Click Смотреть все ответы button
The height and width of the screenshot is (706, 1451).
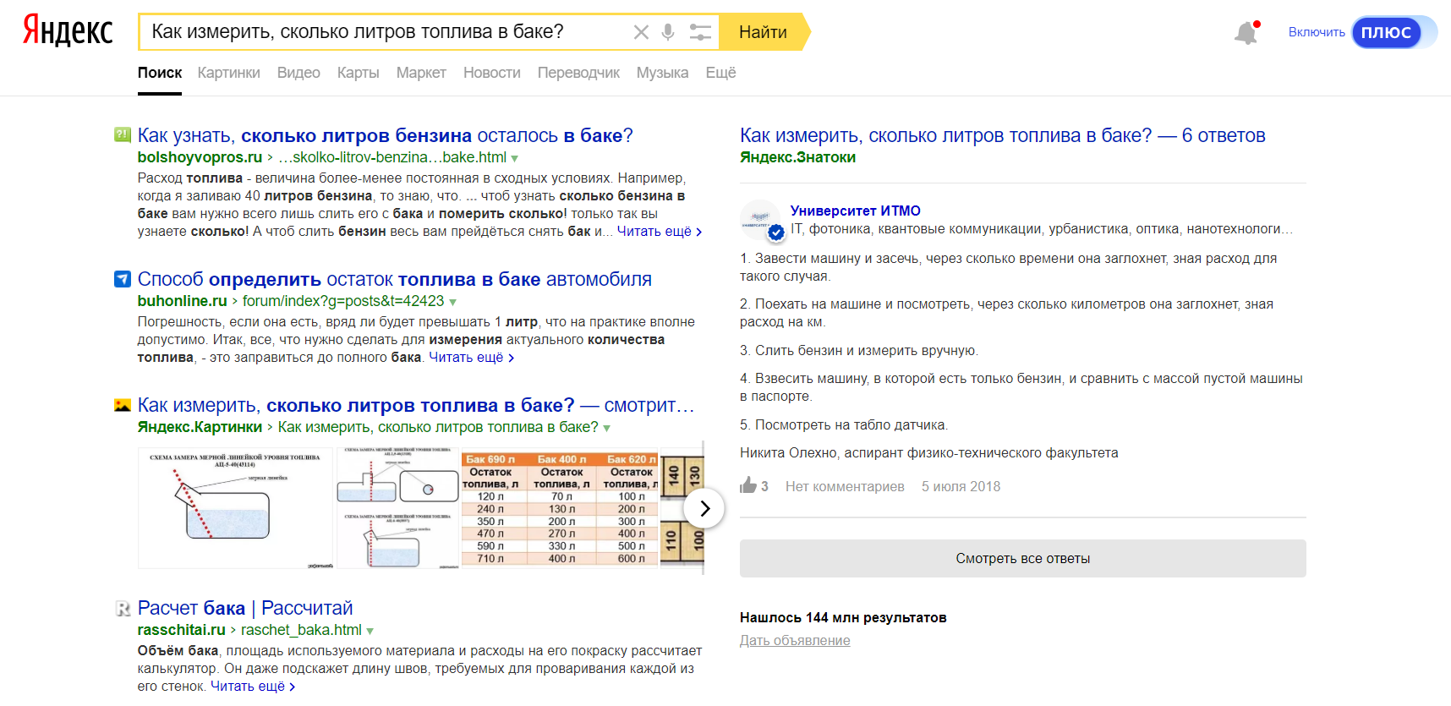pos(1023,558)
